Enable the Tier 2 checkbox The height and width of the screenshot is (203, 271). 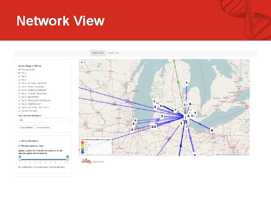pos(19,76)
